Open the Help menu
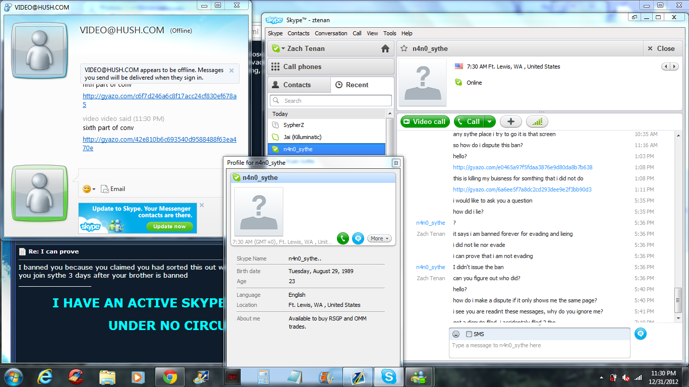Viewport: 689px width, 387px height. 407,33
